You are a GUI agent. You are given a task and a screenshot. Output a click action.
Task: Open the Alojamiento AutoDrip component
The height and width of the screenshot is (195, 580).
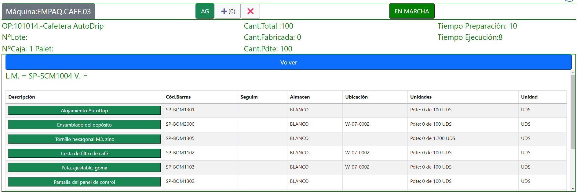[84, 110]
